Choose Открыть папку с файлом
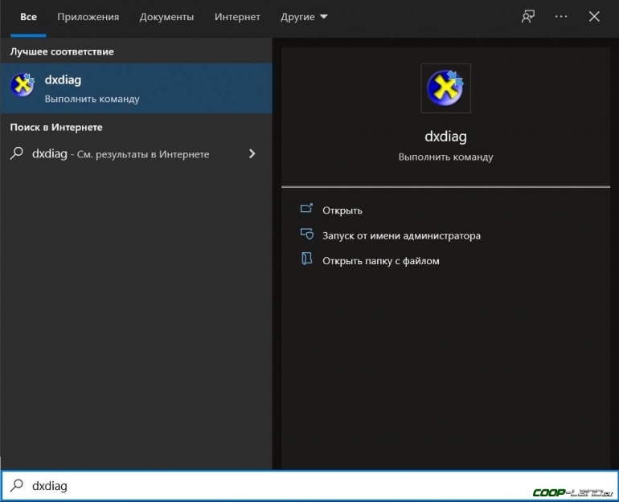This screenshot has width=619, height=502. tap(380, 261)
